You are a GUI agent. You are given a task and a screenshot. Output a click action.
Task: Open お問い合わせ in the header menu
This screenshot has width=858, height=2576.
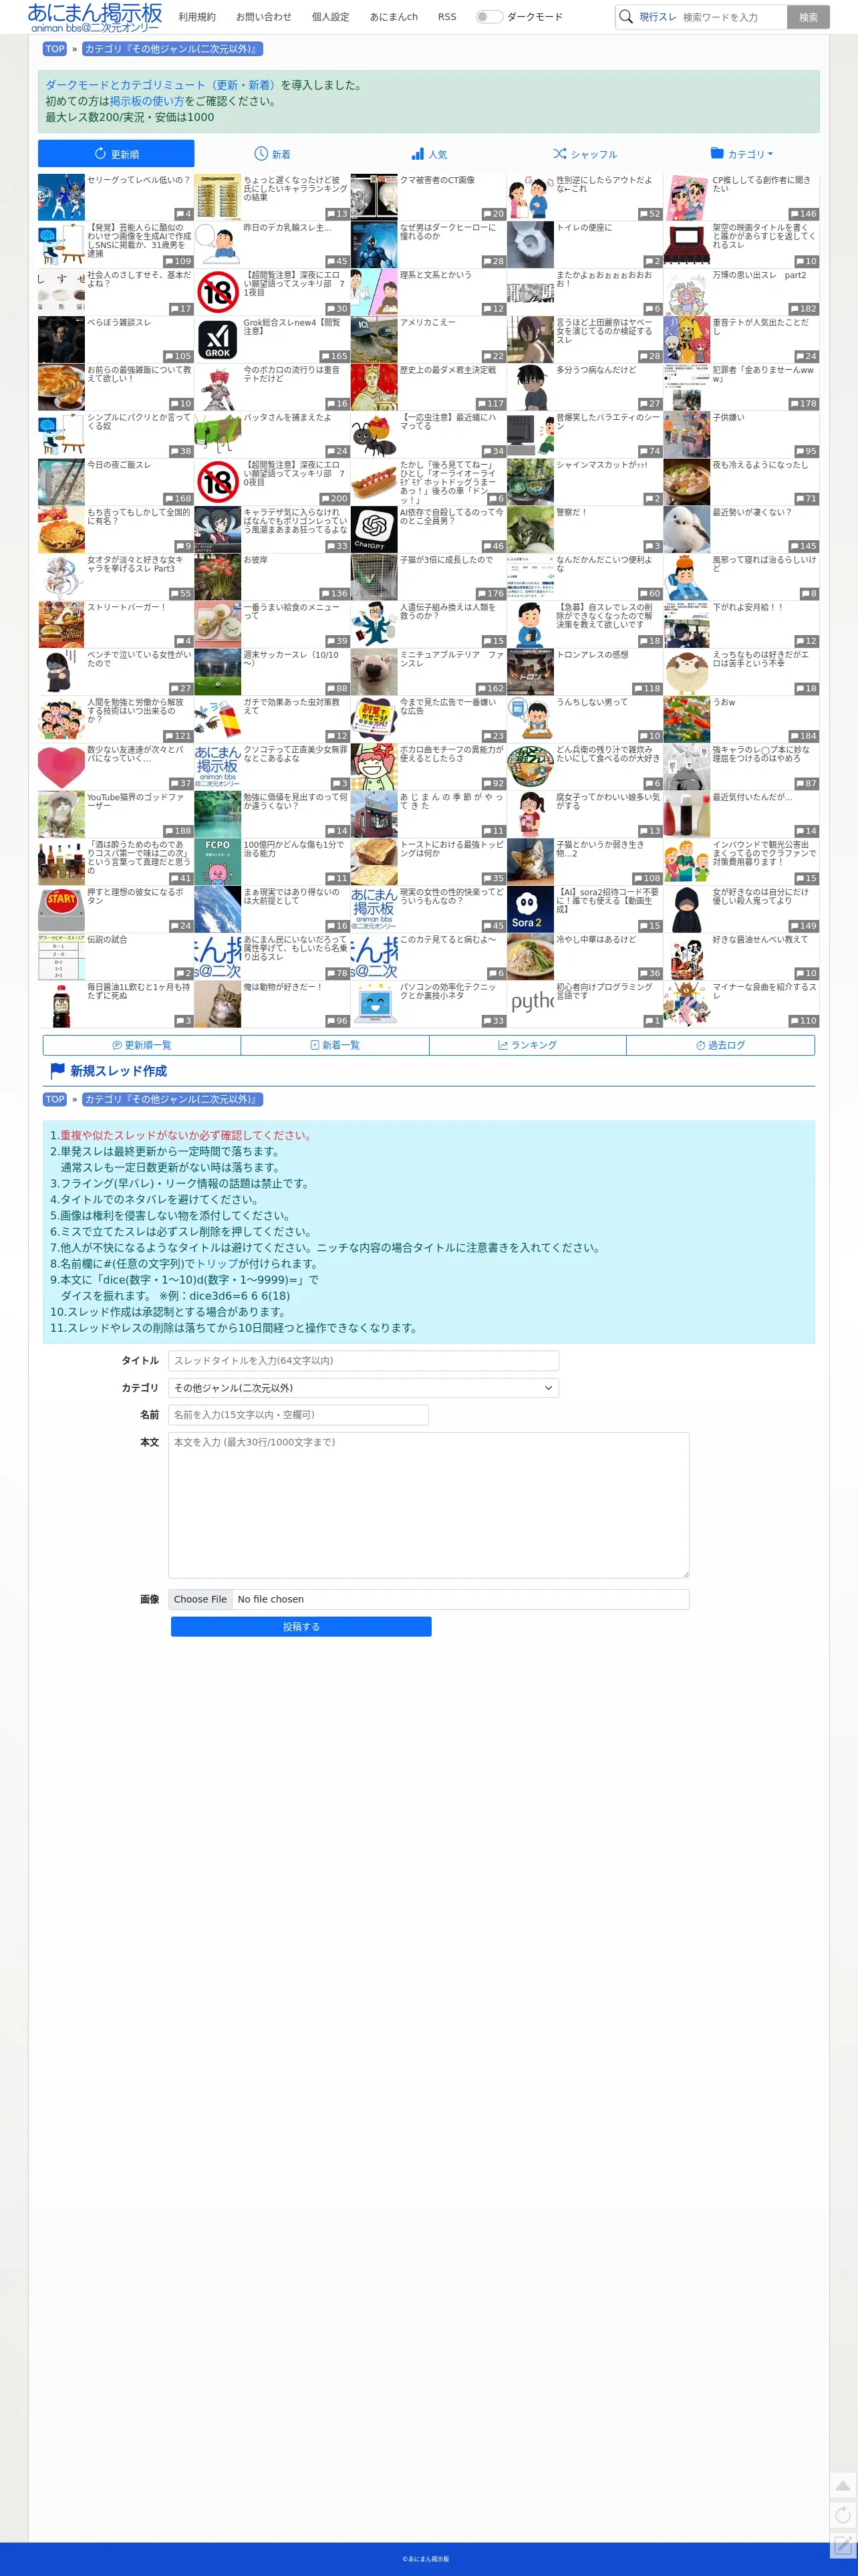click(x=264, y=17)
